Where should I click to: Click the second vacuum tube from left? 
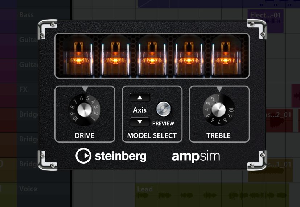115,56
